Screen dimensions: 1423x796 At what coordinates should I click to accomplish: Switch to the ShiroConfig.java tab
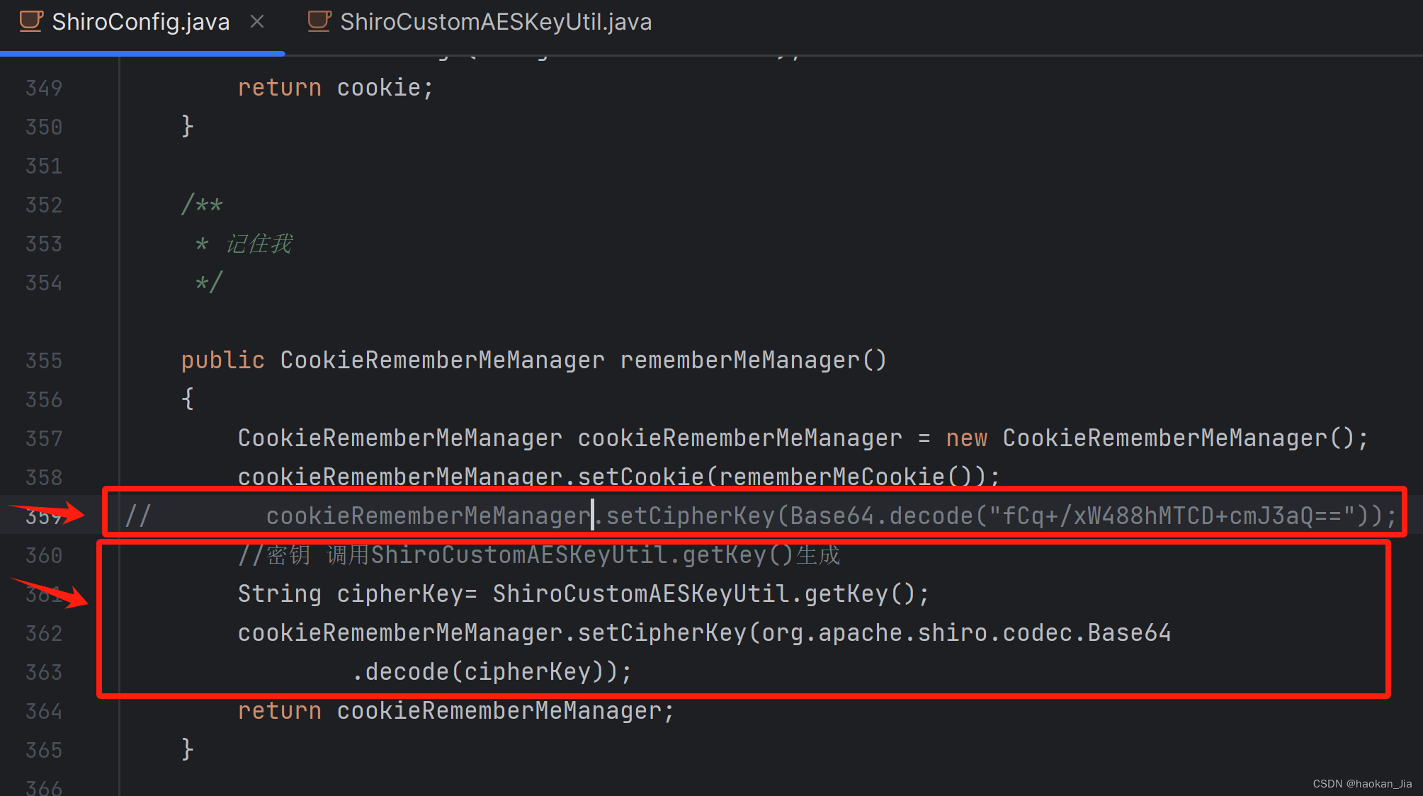pos(140,22)
